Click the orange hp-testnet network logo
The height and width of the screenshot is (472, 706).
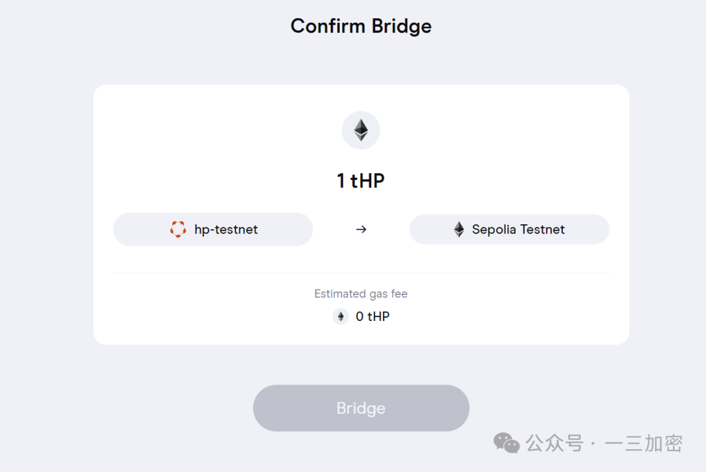tap(178, 229)
